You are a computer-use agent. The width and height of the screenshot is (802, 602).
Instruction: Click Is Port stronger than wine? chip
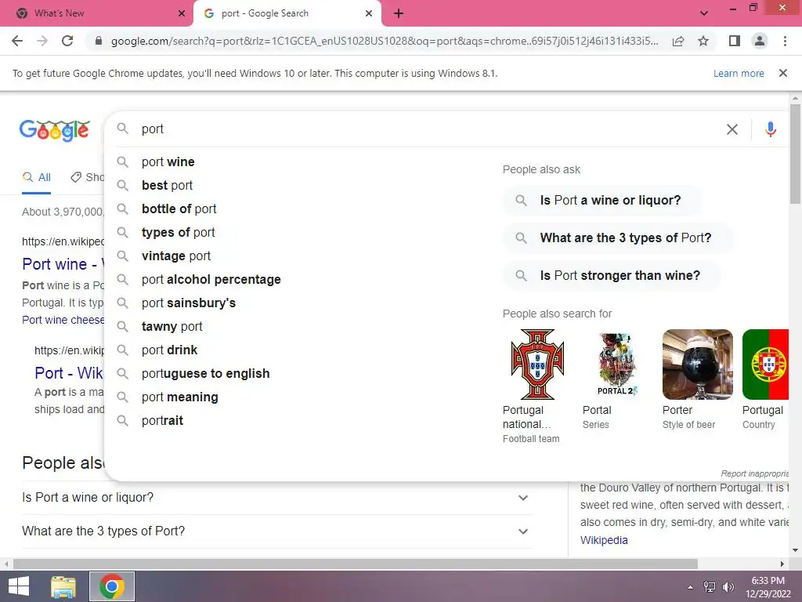tap(612, 275)
